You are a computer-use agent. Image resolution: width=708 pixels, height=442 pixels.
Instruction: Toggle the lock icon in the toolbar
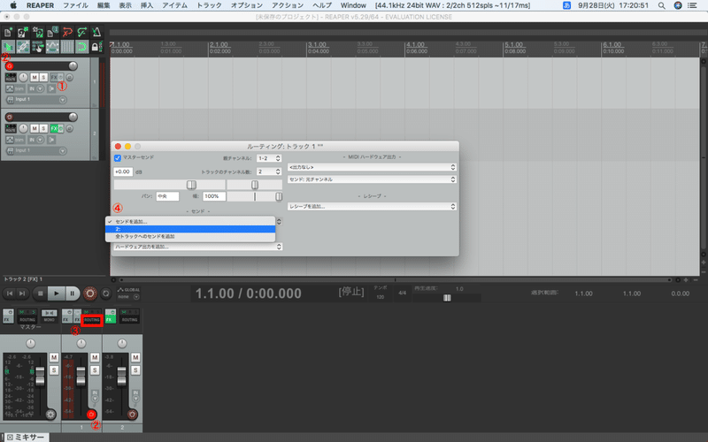[x=95, y=47]
